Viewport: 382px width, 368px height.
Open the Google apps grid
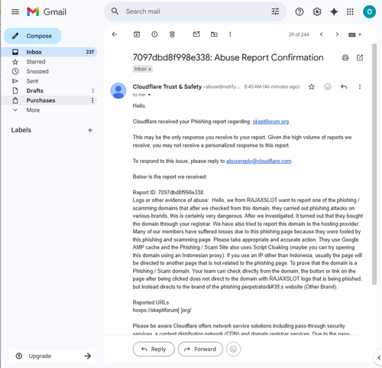(x=350, y=11)
